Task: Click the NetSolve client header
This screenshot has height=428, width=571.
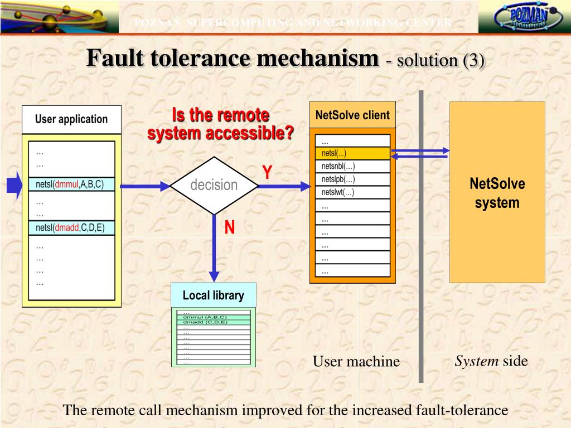Action: pyautogui.click(x=352, y=115)
